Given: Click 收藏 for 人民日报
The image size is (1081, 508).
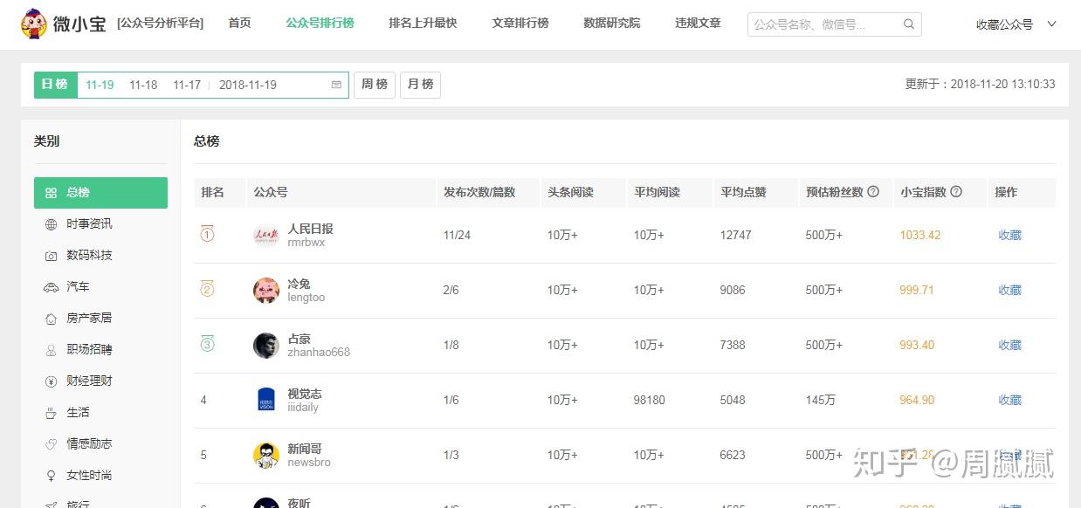Looking at the screenshot, I should 1010,236.
